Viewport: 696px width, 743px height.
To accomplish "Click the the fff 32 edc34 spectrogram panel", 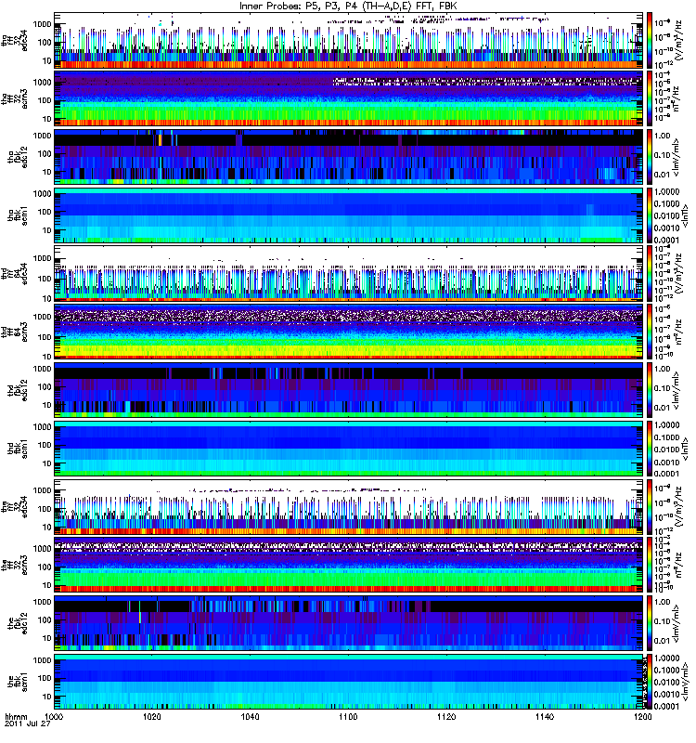I will point(349,506).
